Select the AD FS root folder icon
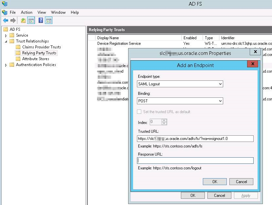This screenshot has width=272, height=205. [x=6, y=29]
